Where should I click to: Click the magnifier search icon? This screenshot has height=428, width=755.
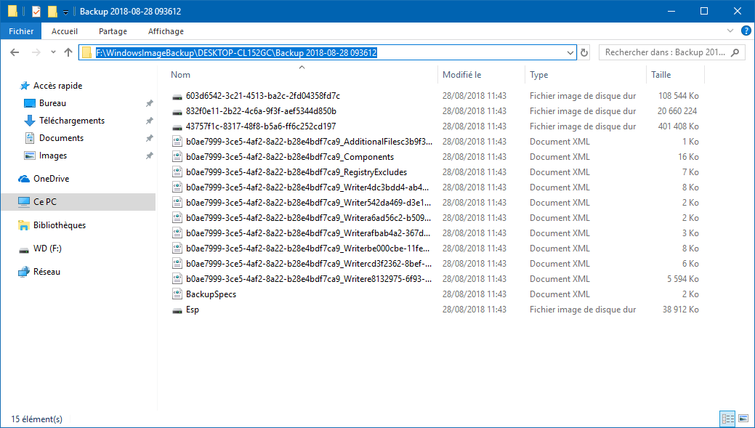pos(735,52)
